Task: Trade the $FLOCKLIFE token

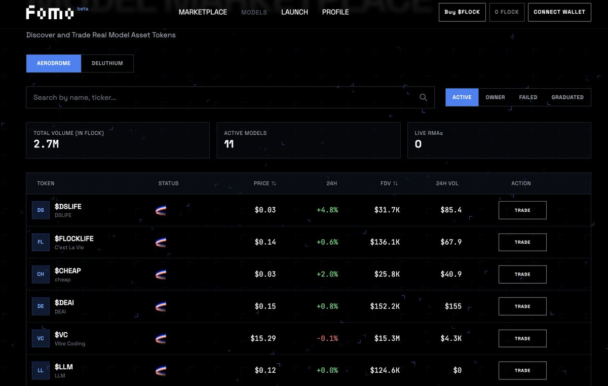Action: pyautogui.click(x=522, y=242)
